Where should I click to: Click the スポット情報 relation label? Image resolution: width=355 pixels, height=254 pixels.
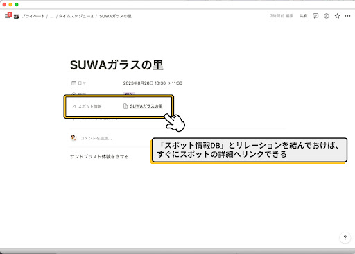pos(90,106)
